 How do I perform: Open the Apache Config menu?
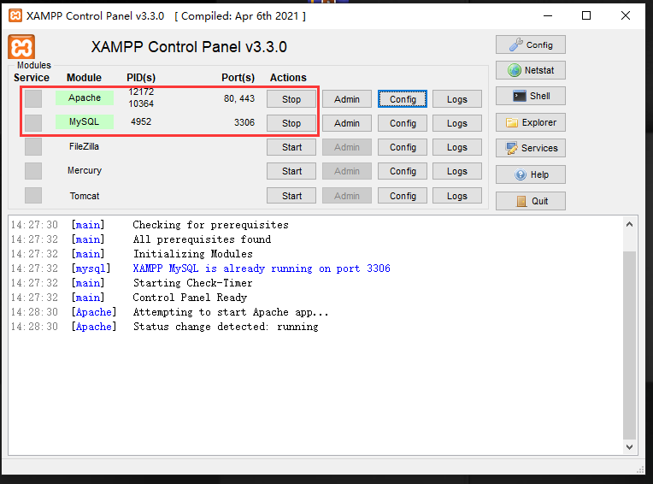click(403, 99)
